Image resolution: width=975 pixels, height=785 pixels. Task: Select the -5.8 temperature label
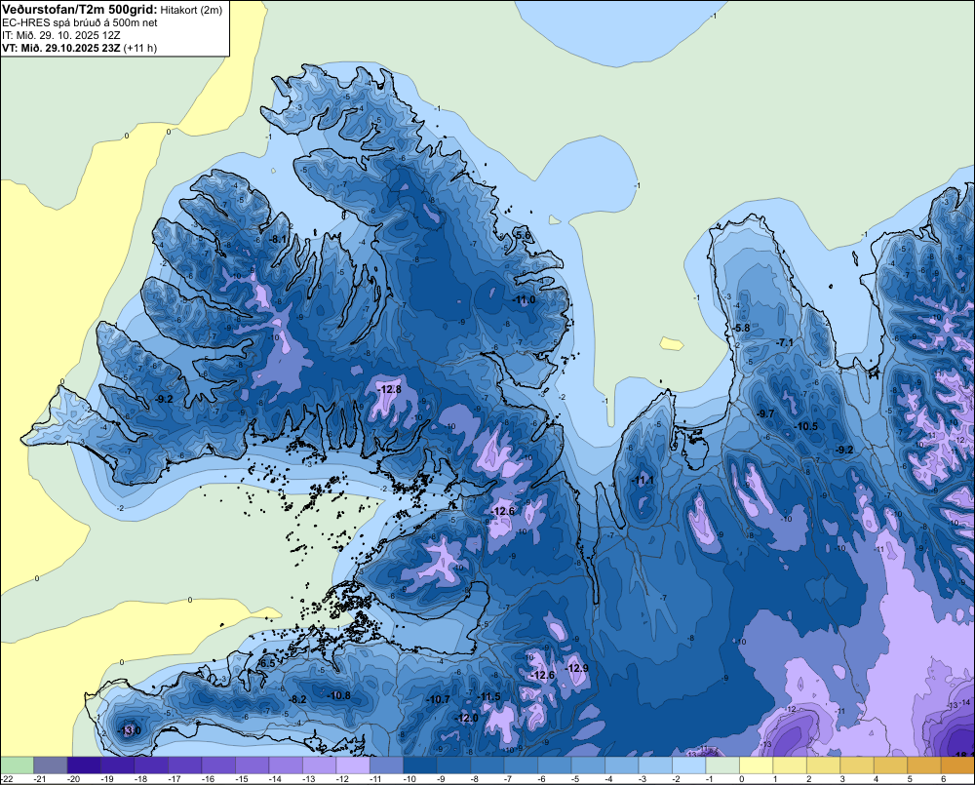pos(741,328)
